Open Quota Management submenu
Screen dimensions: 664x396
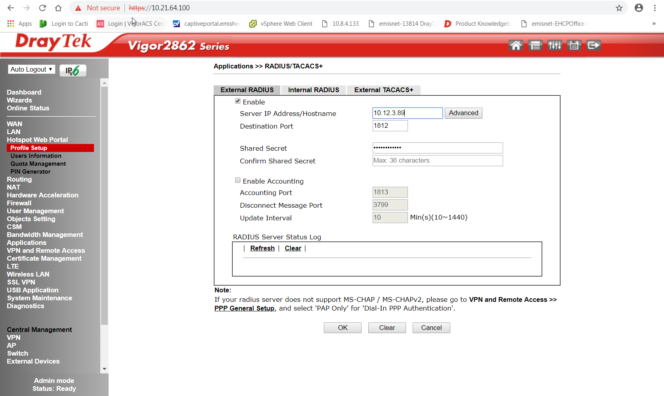pos(38,164)
